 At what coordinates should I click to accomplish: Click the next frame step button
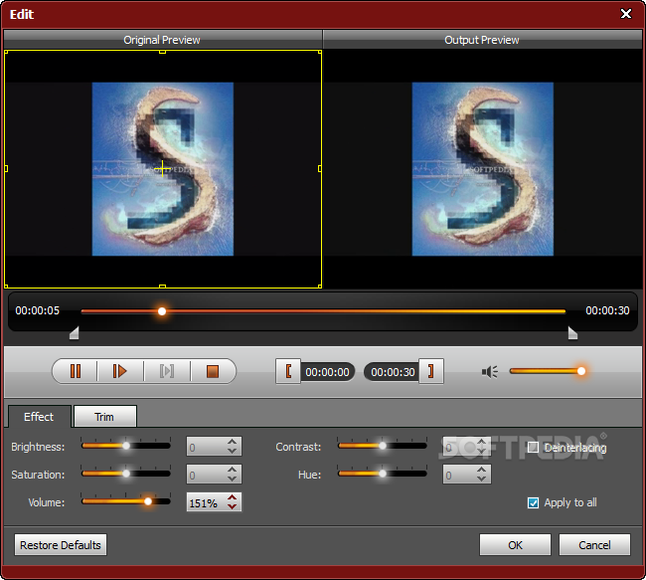(x=167, y=371)
